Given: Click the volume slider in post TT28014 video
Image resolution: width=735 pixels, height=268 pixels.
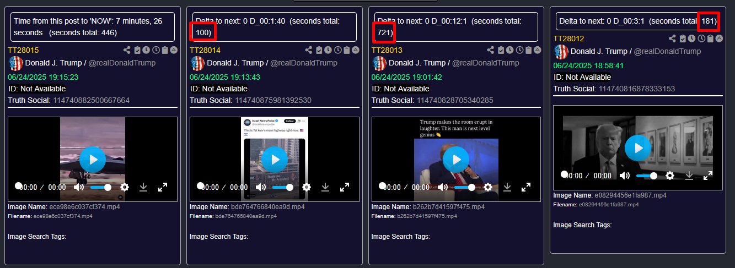Looking at the screenshot, I should 283,187.
